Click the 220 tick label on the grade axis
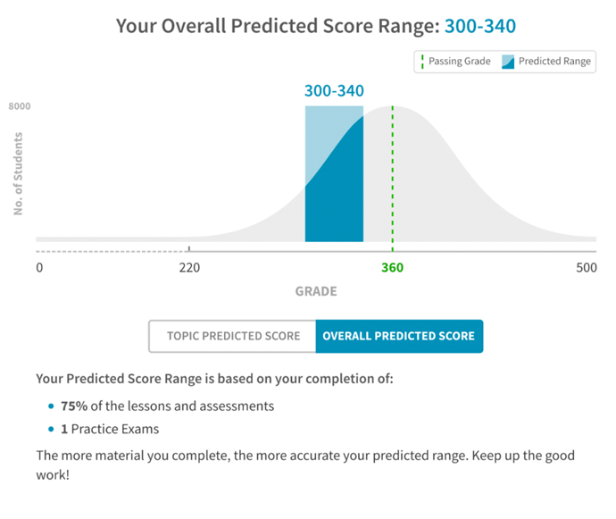Viewport: 616px width, 519px height. (189, 268)
